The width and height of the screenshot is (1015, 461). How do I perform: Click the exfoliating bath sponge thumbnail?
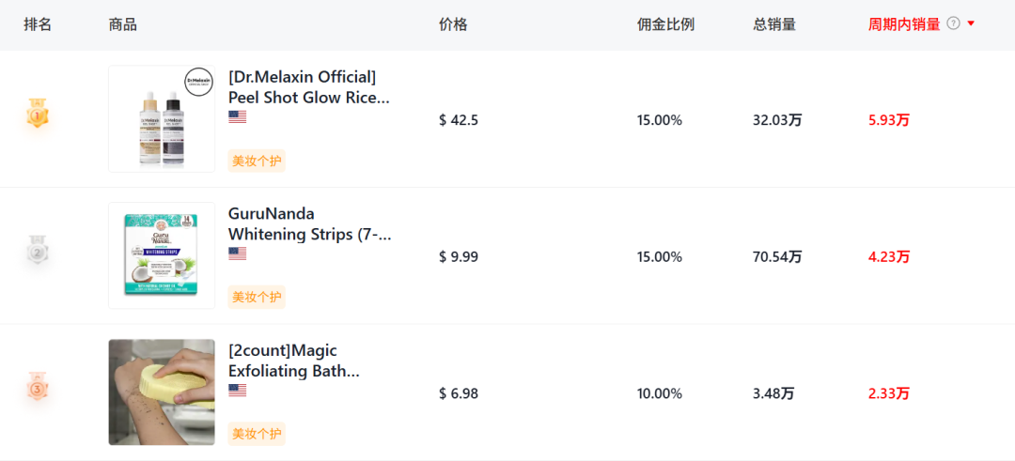[x=162, y=392]
